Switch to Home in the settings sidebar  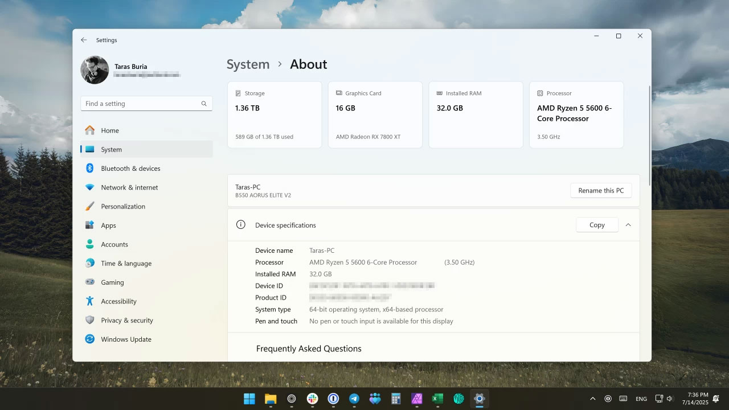[x=110, y=130]
